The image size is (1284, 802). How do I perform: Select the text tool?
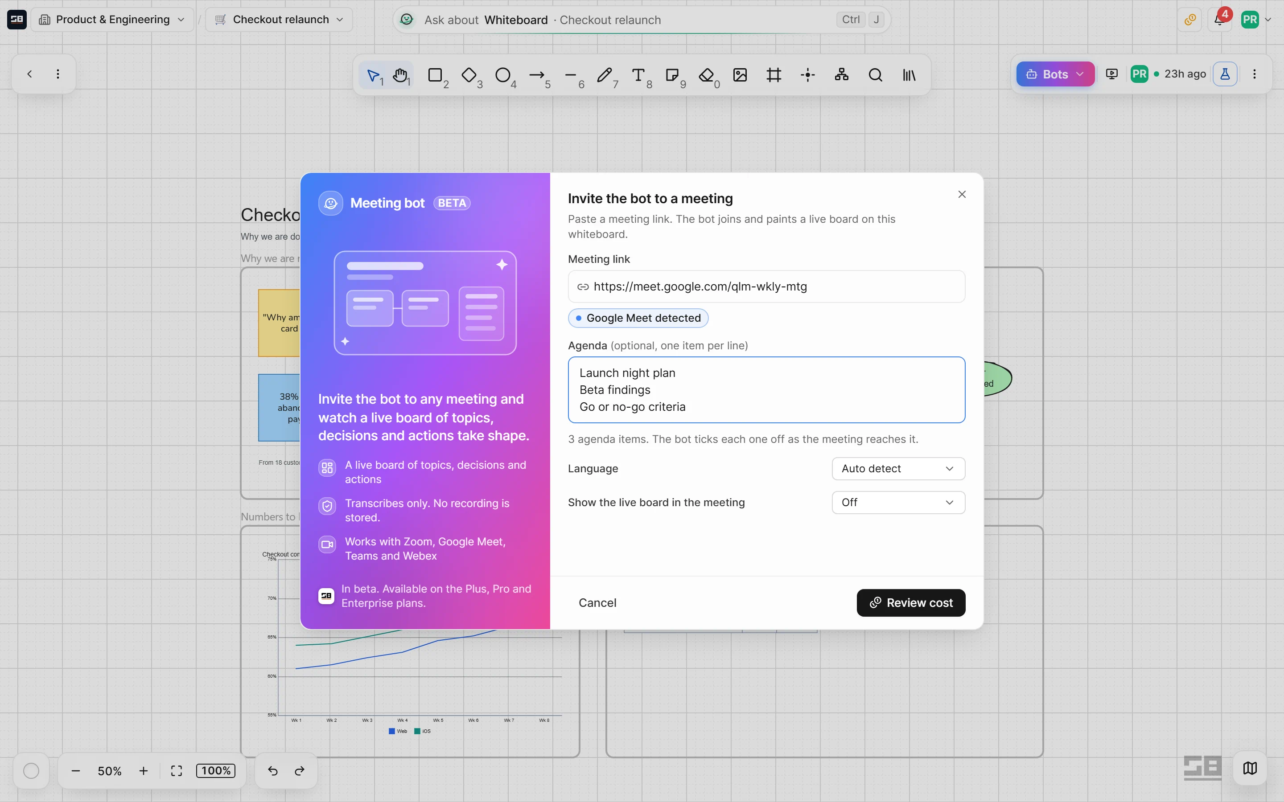[639, 75]
